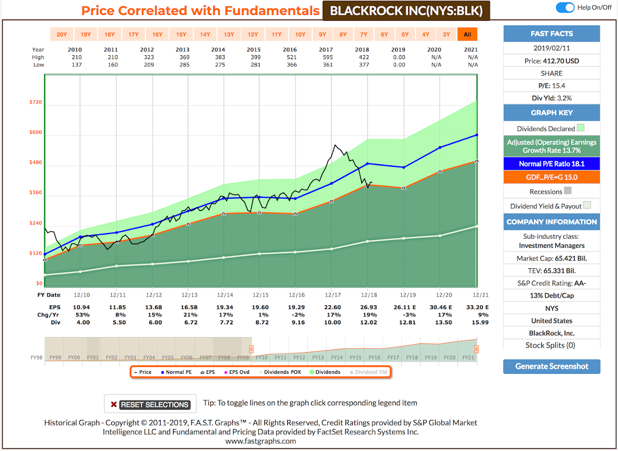Grab the right timeline range handle
Screen dimensions: 618x451
[x=476, y=349]
